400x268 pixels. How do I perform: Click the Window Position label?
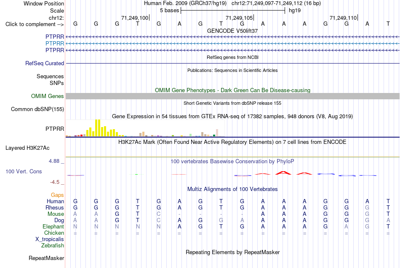[x=44, y=3]
